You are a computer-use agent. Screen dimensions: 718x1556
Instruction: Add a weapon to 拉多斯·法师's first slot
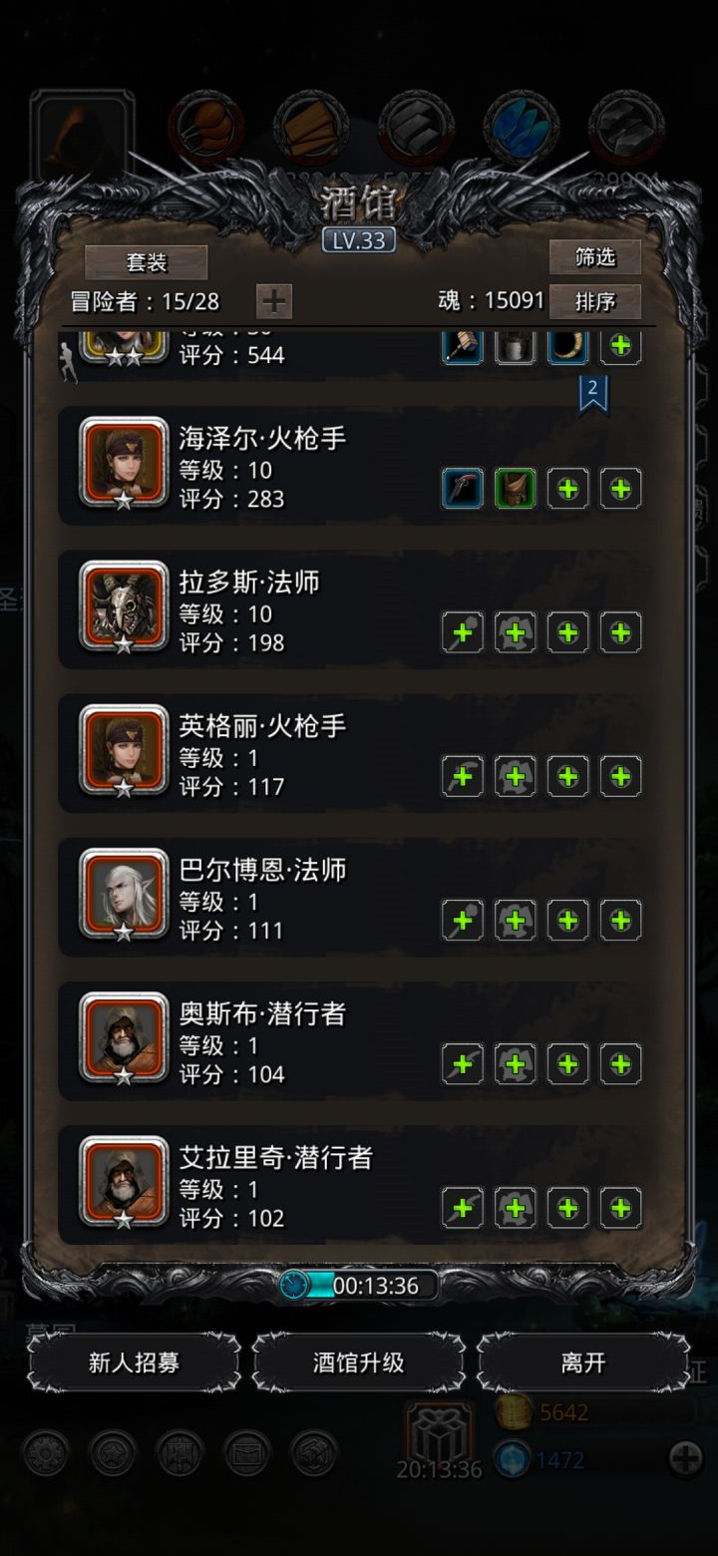pyautogui.click(x=463, y=632)
